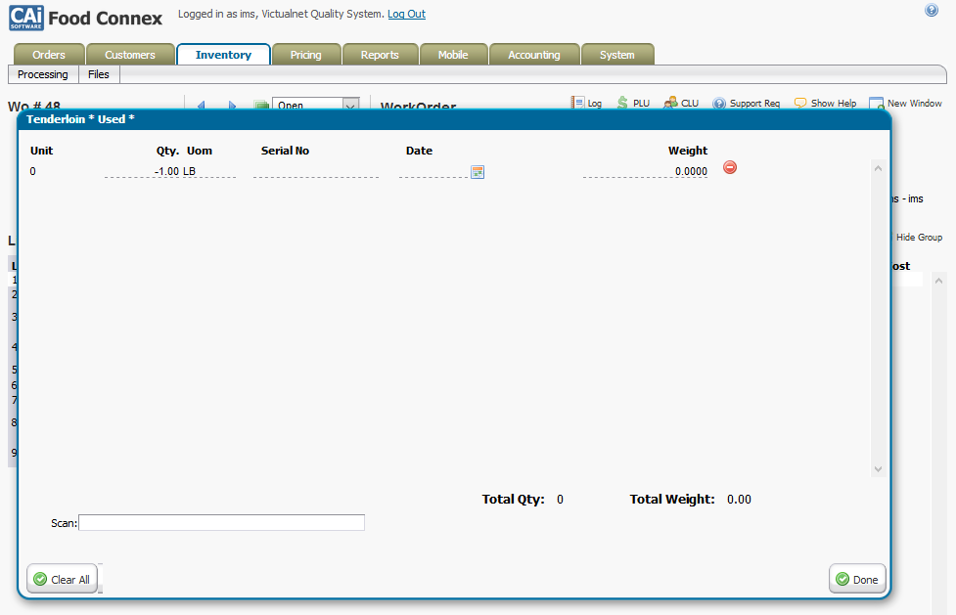Click Hide Group link
Image resolution: width=956 pixels, height=615 pixels.
pyautogui.click(x=919, y=237)
